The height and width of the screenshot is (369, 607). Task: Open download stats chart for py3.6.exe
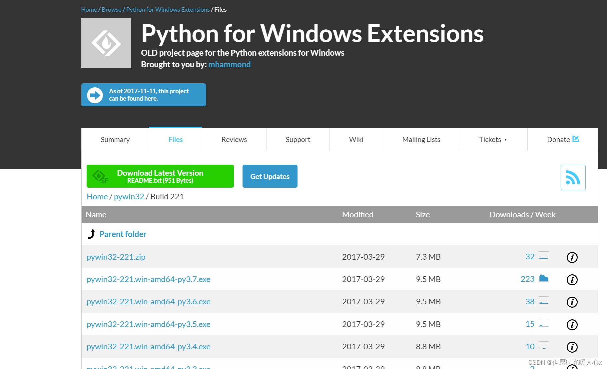point(544,300)
